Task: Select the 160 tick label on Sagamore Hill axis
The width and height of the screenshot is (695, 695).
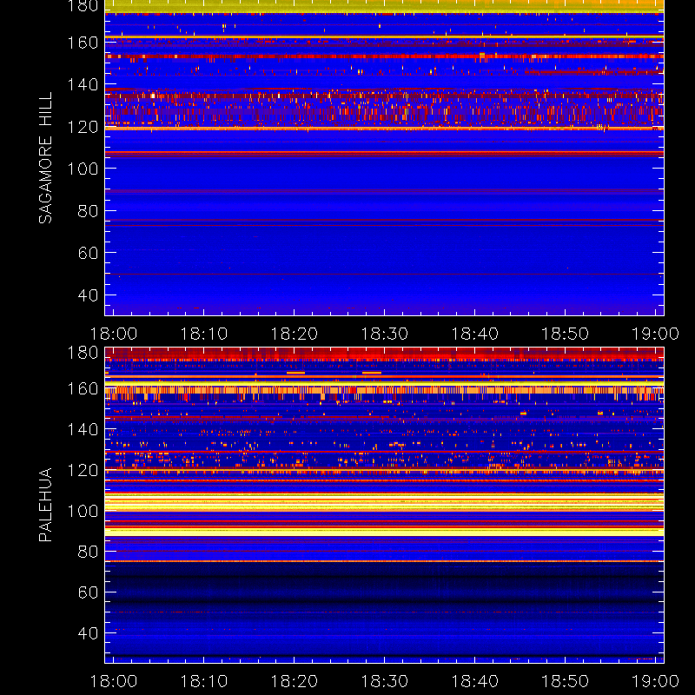Action: (x=83, y=43)
